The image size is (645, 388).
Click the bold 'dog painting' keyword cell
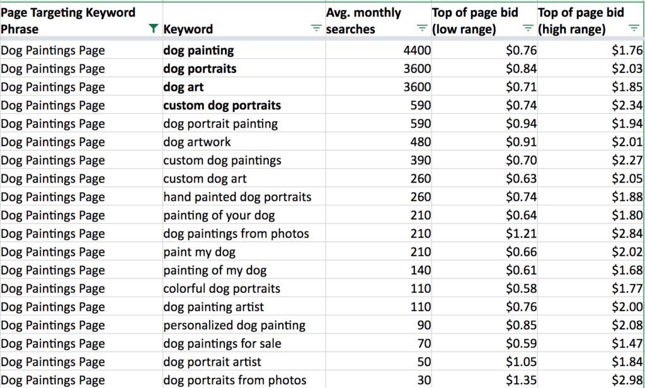click(x=244, y=50)
